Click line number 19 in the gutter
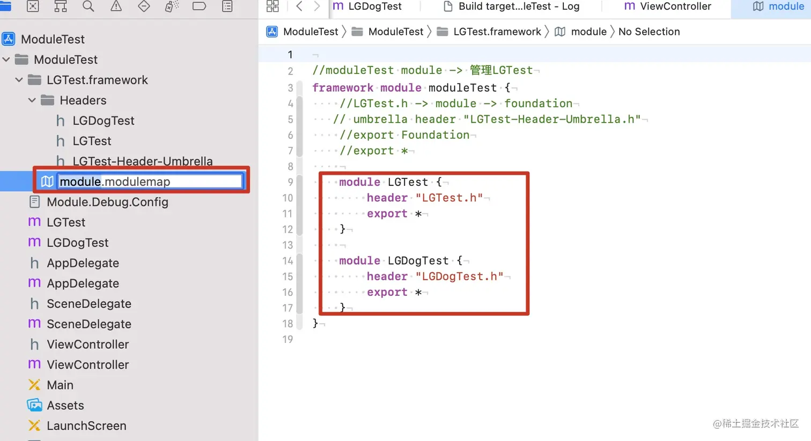The width and height of the screenshot is (811, 441). (x=288, y=339)
